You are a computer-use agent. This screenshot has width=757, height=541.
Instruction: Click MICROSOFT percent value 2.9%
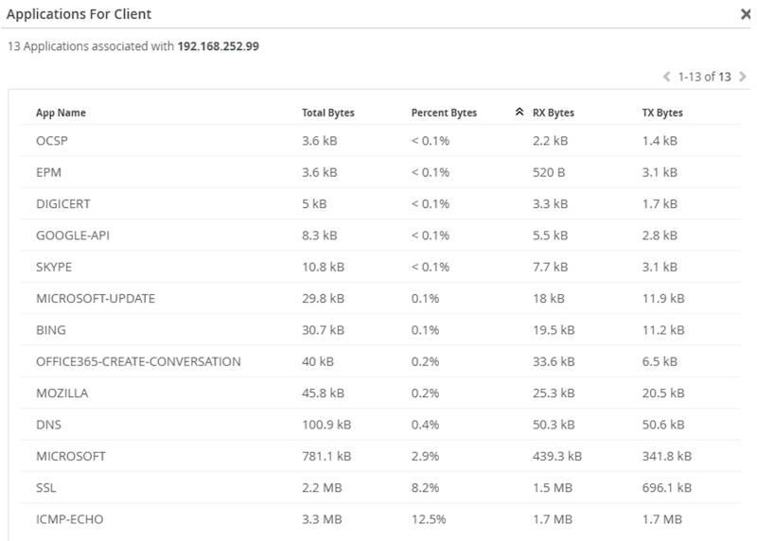click(425, 456)
